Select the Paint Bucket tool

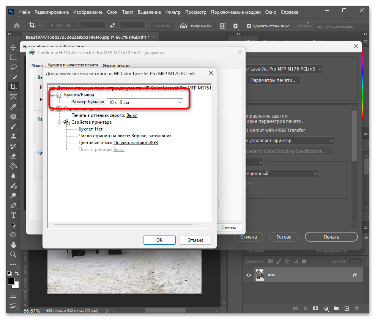point(13,166)
